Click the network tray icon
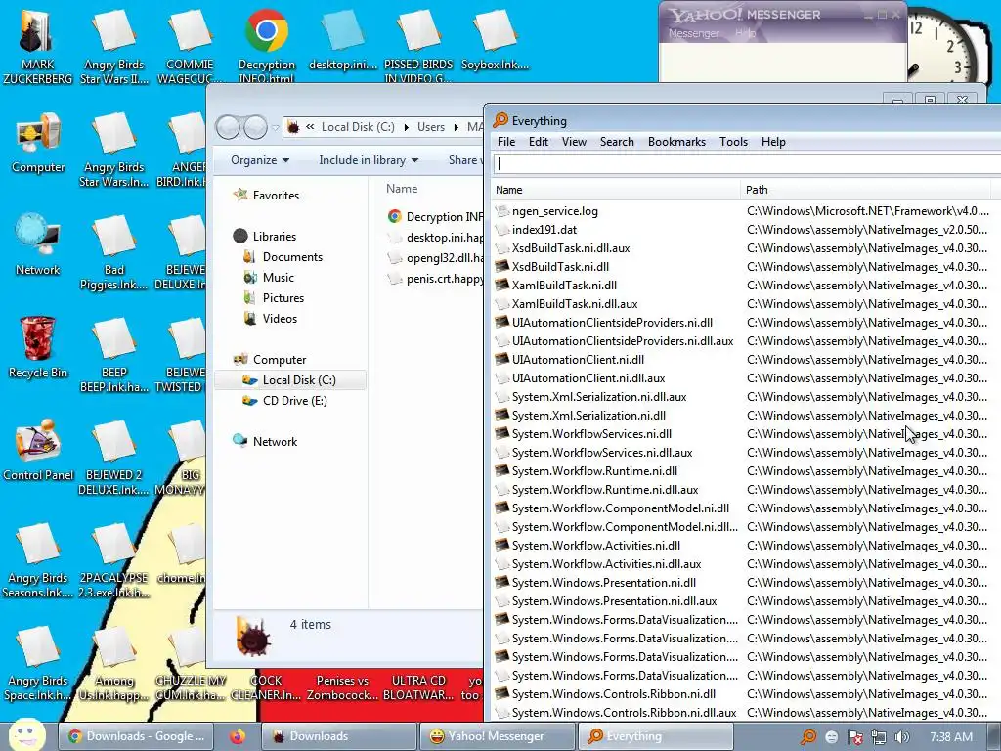 click(x=879, y=737)
